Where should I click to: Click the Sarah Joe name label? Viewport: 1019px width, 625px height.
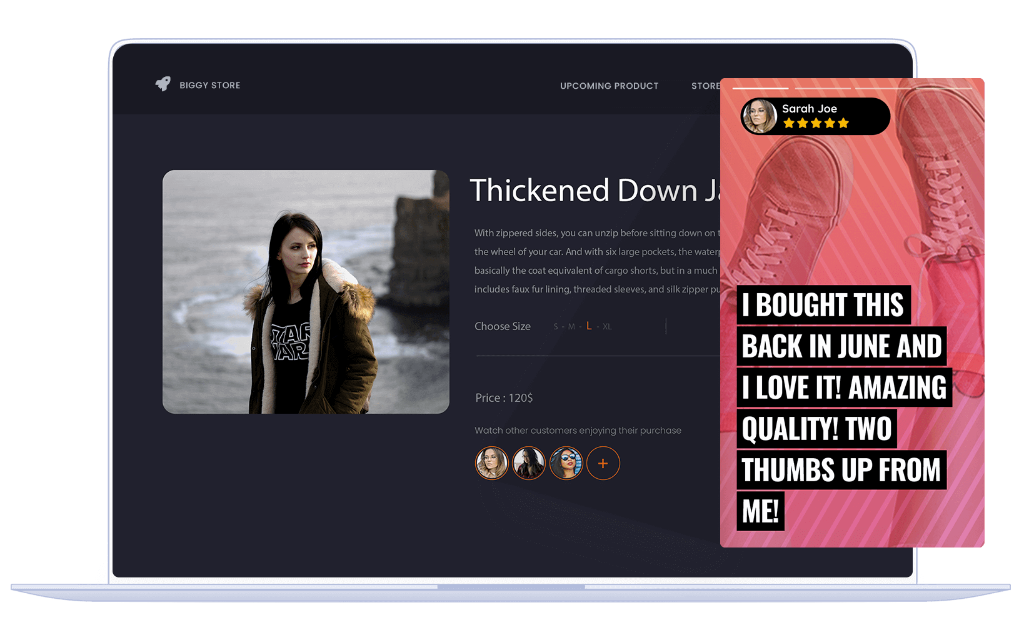809,109
